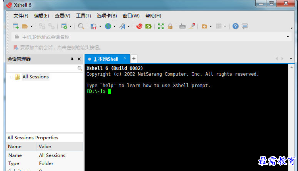Open the 帮助(H) menu
The image size is (298, 171).
(x=153, y=16)
